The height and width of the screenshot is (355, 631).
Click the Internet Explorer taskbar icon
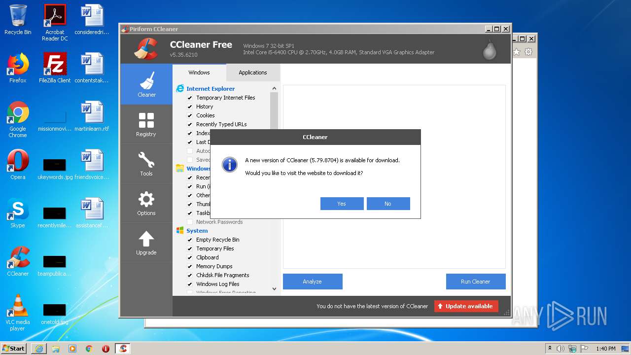(39, 349)
